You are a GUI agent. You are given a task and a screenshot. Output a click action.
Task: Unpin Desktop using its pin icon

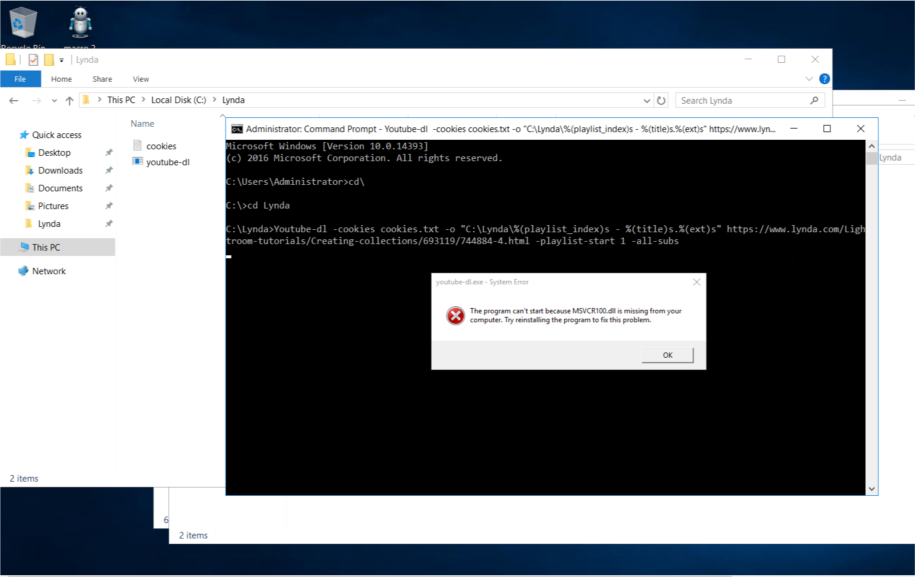[109, 153]
